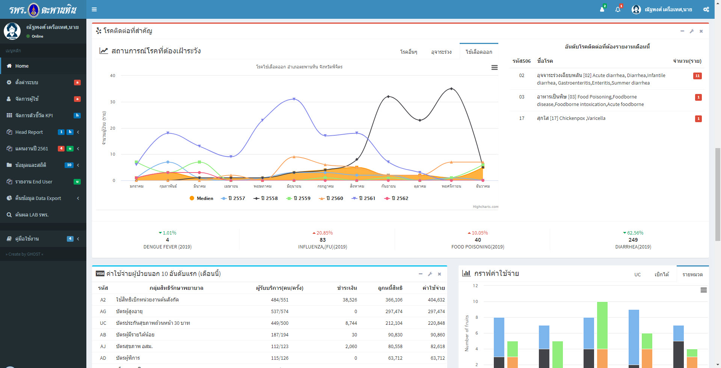Image resolution: width=721 pixels, height=368 pixels.
Task: Click the red 11 count badge for diarrhea
Action: 697,76
